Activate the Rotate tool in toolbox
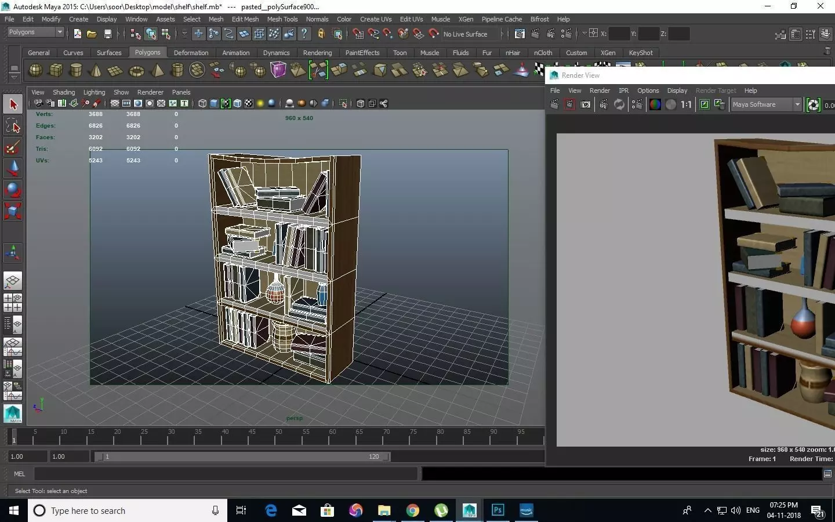Screen dimensions: 835x522 (x=13, y=189)
